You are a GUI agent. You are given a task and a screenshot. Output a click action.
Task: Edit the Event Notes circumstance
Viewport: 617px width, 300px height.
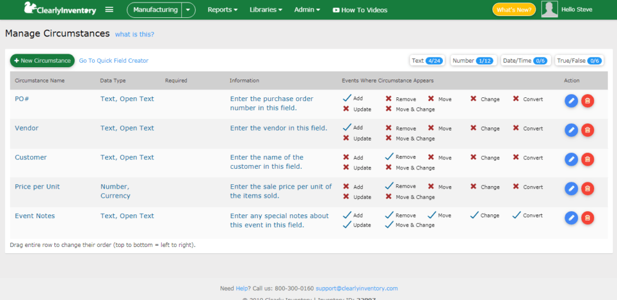[x=571, y=218]
